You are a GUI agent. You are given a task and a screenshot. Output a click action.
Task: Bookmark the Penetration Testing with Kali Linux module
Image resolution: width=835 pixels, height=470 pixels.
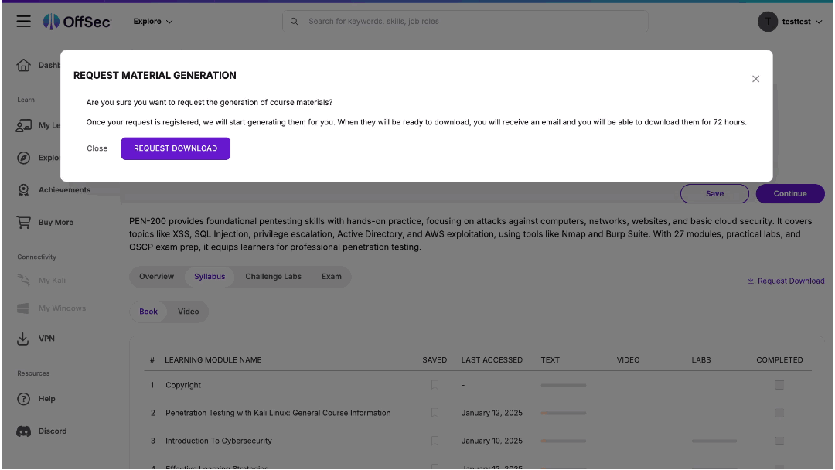click(x=435, y=413)
